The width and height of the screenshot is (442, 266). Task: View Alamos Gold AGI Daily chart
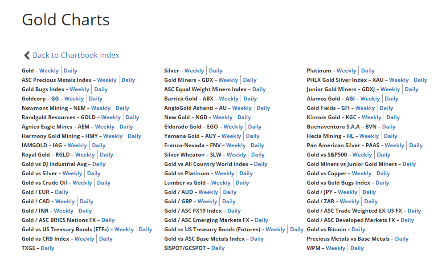(x=392, y=98)
